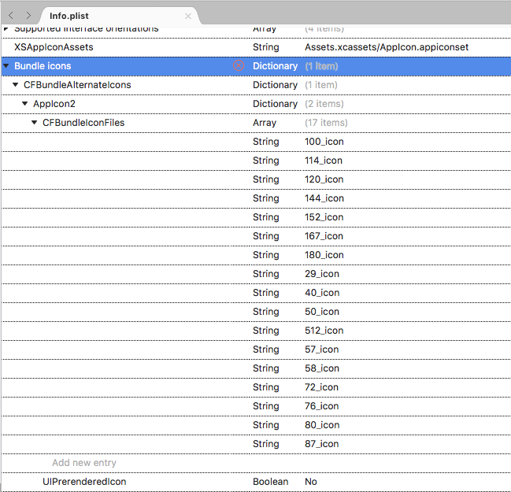This screenshot has width=511, height=492.
Task: Open type Dictionary of Bundle icons row
Action: [x=275, y=66]
